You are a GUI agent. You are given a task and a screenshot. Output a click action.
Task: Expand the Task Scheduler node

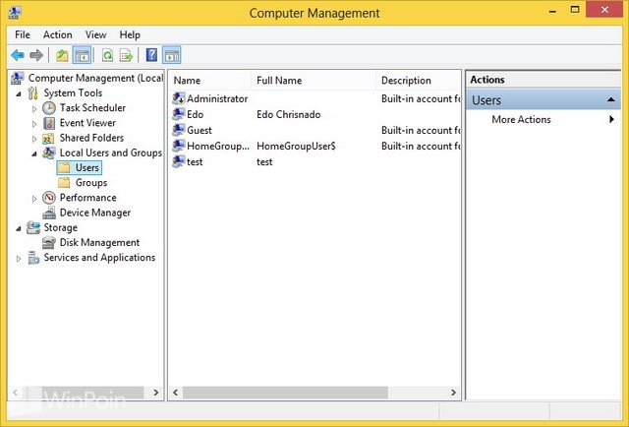coord(34,109)
